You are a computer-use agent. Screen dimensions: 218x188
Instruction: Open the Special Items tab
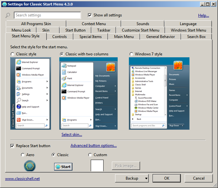(90, 37)
